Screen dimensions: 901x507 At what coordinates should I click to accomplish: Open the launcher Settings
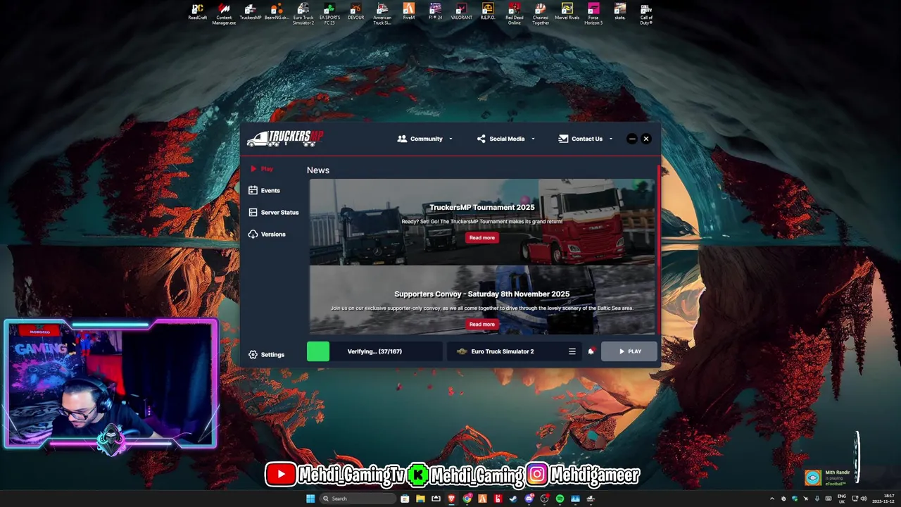[267, 355]
